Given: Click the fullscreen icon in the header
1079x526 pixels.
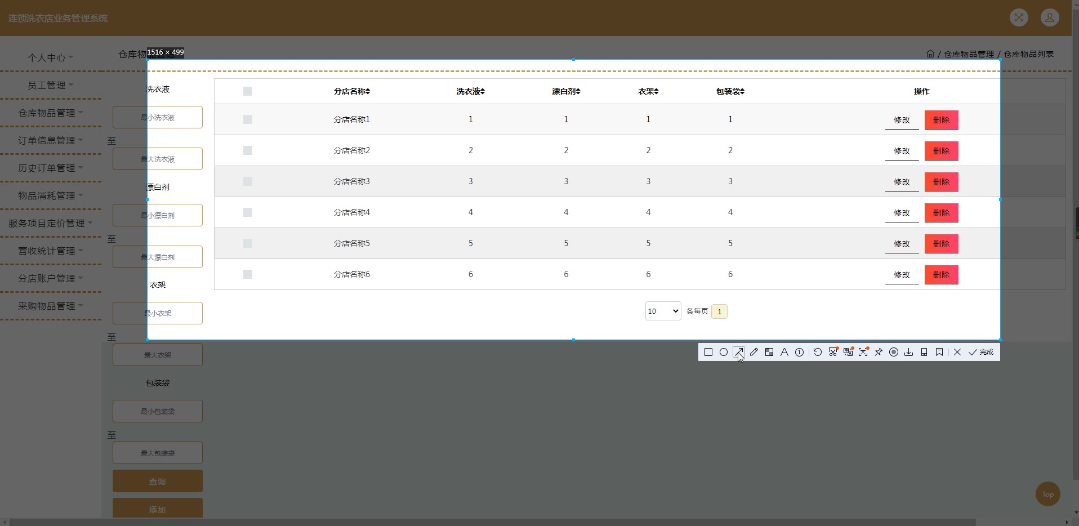Looking at the screenshot, I should [1019, 18].
